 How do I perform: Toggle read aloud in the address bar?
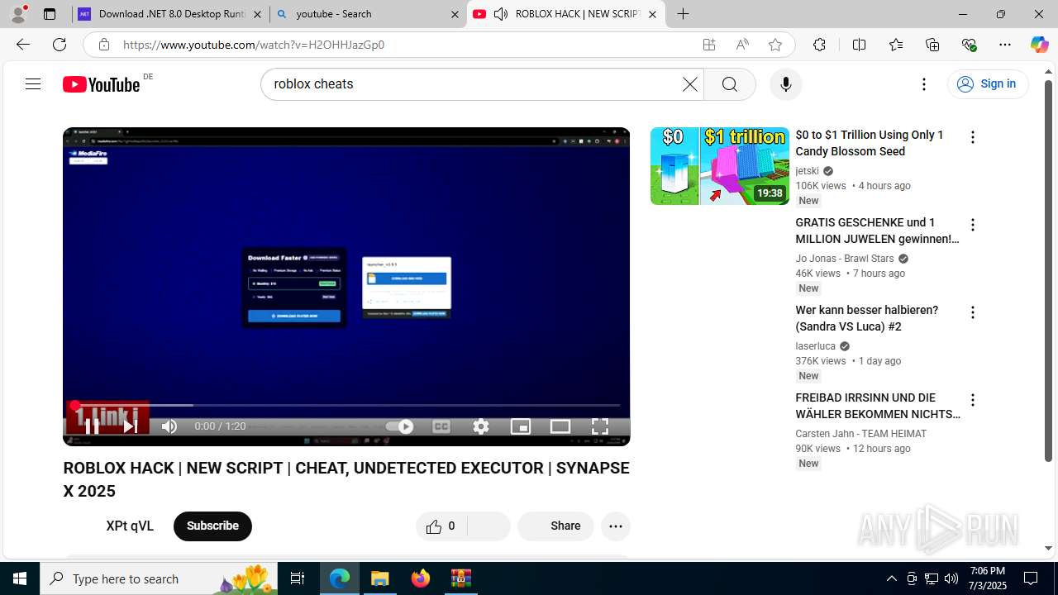[x=742, y=45]
